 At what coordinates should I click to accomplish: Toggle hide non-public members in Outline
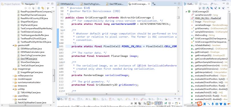[219, 8]
